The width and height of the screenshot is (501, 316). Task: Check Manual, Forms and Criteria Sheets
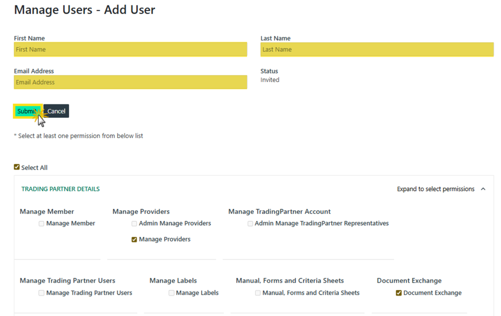tap(258, 293)
